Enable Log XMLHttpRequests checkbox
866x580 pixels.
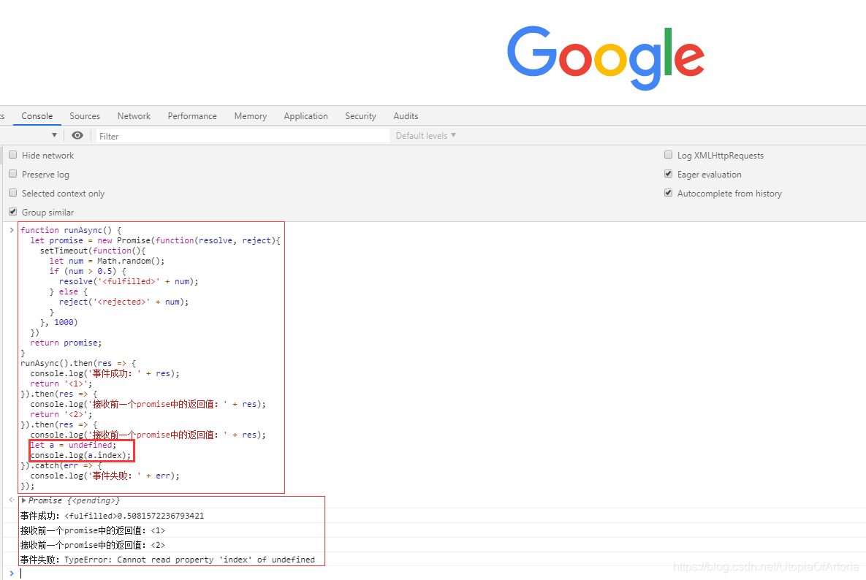pos(668,155)
